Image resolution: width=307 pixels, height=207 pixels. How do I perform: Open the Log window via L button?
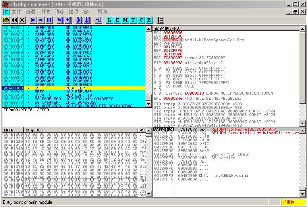coord(110,20)
